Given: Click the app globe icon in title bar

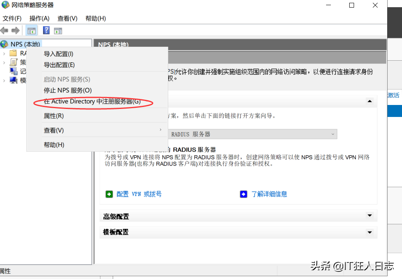Looking at the screenshot, I should [5, 5].
